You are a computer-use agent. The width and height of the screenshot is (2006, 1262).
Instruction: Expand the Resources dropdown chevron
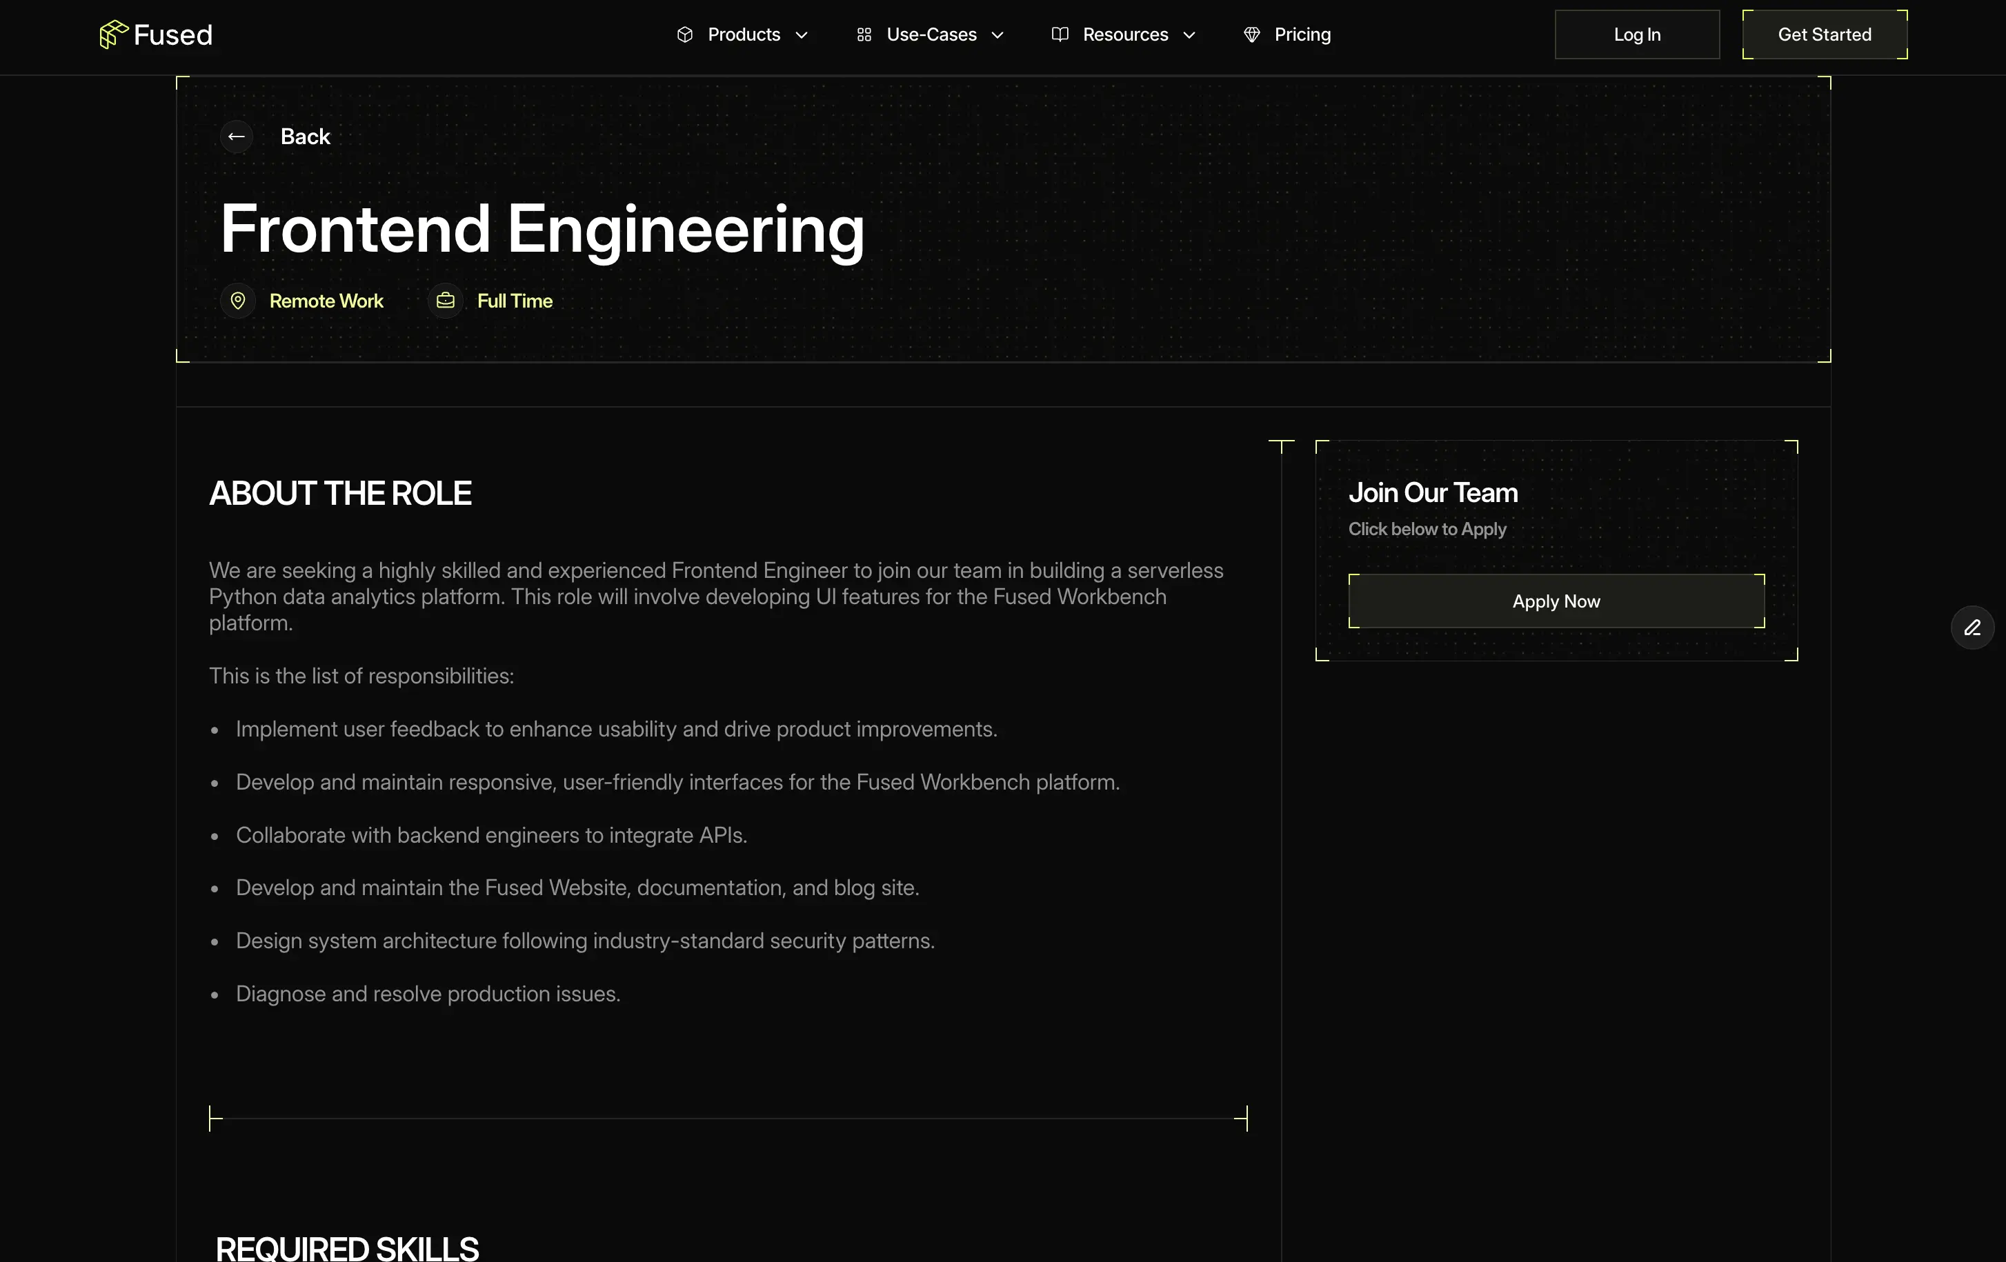(1189, 35)
